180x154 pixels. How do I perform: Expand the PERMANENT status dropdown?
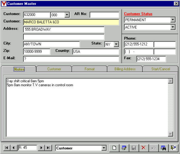[173, 20]
